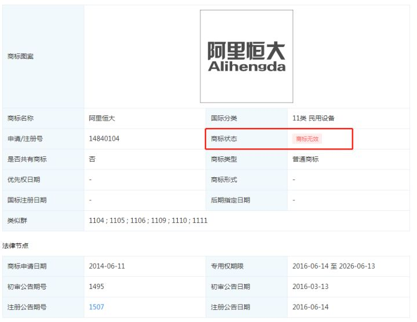This screenshot has height=322, width=417.
Task: Select the 商标形式 label
Action: pyautogui.click(x=224, y=180)
